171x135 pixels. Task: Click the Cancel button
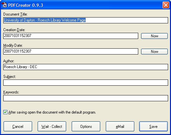18,127
